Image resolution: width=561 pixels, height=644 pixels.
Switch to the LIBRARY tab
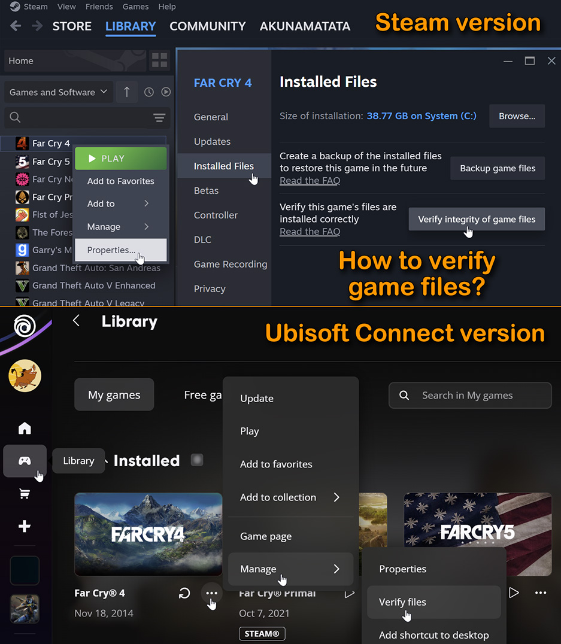pyautogui.click(x=131, y=26)
